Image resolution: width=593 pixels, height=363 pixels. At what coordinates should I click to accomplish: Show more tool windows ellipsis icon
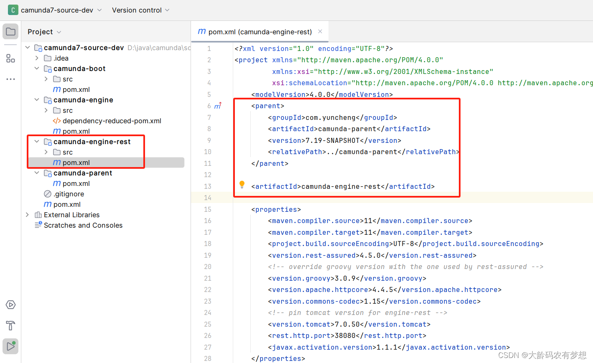click(x=10, y=79)
